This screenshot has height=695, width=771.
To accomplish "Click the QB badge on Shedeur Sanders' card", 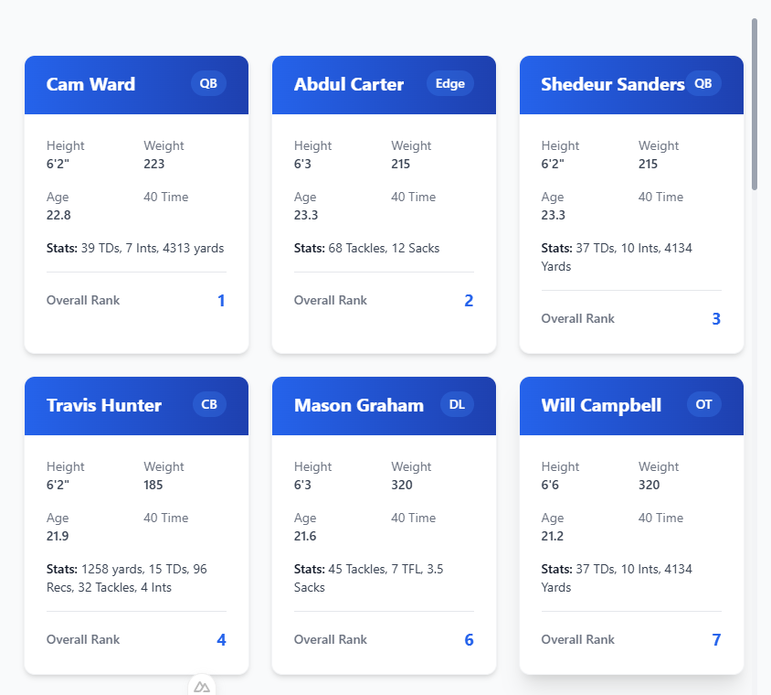I will [702, 83].
